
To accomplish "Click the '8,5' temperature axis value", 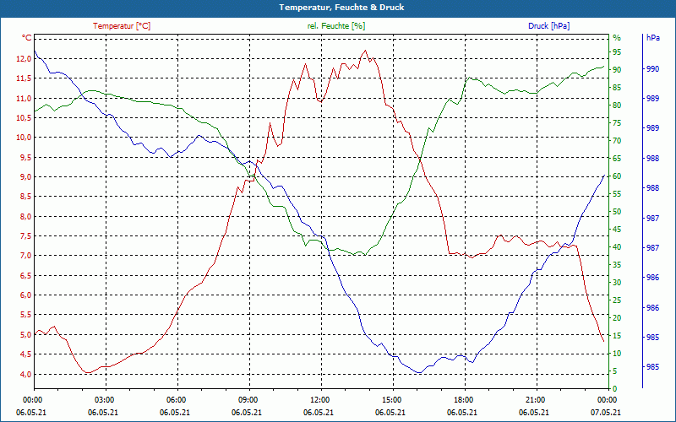I will 26,197.
